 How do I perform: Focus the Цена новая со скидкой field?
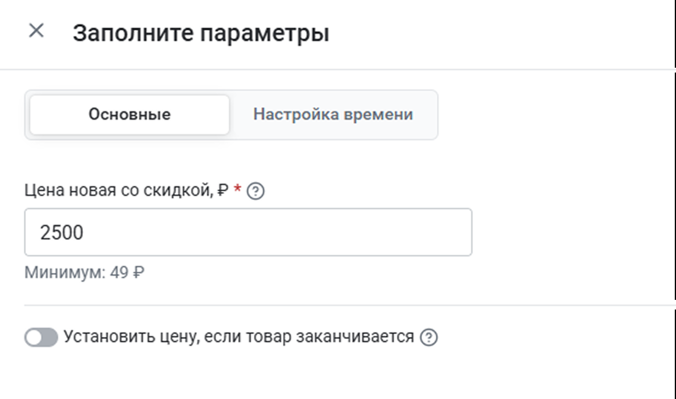click(248, 232)
